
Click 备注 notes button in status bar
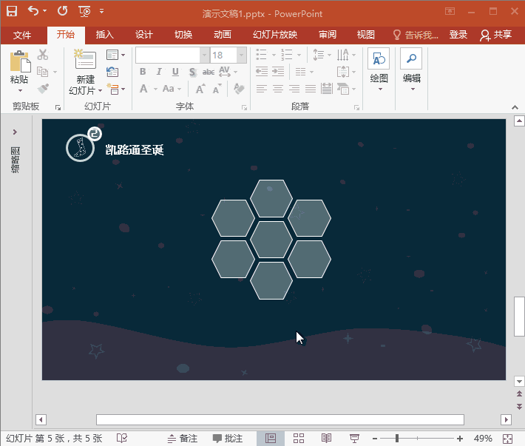coord(183,439)
